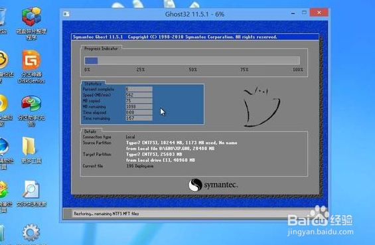This screenshot has width=375, height=245.
Task: Click the source line with 10244 MB
Action: click(x=181, y=143)
